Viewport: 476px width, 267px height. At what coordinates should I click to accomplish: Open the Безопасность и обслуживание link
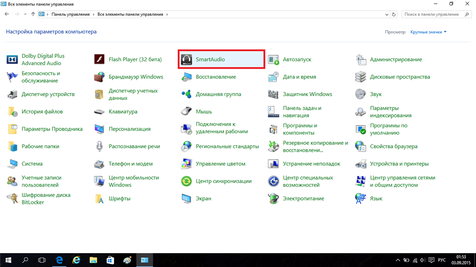(41, 77)
